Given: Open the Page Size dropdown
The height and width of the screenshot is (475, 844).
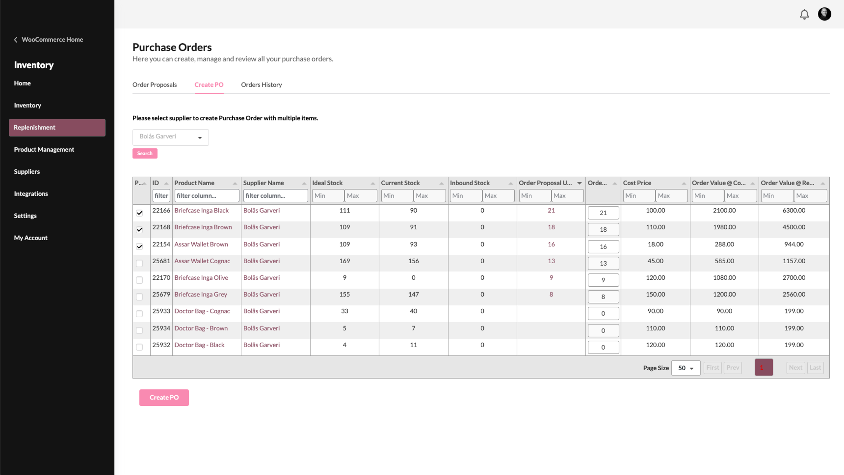Looking at the screenshot, I should point(686,368).
